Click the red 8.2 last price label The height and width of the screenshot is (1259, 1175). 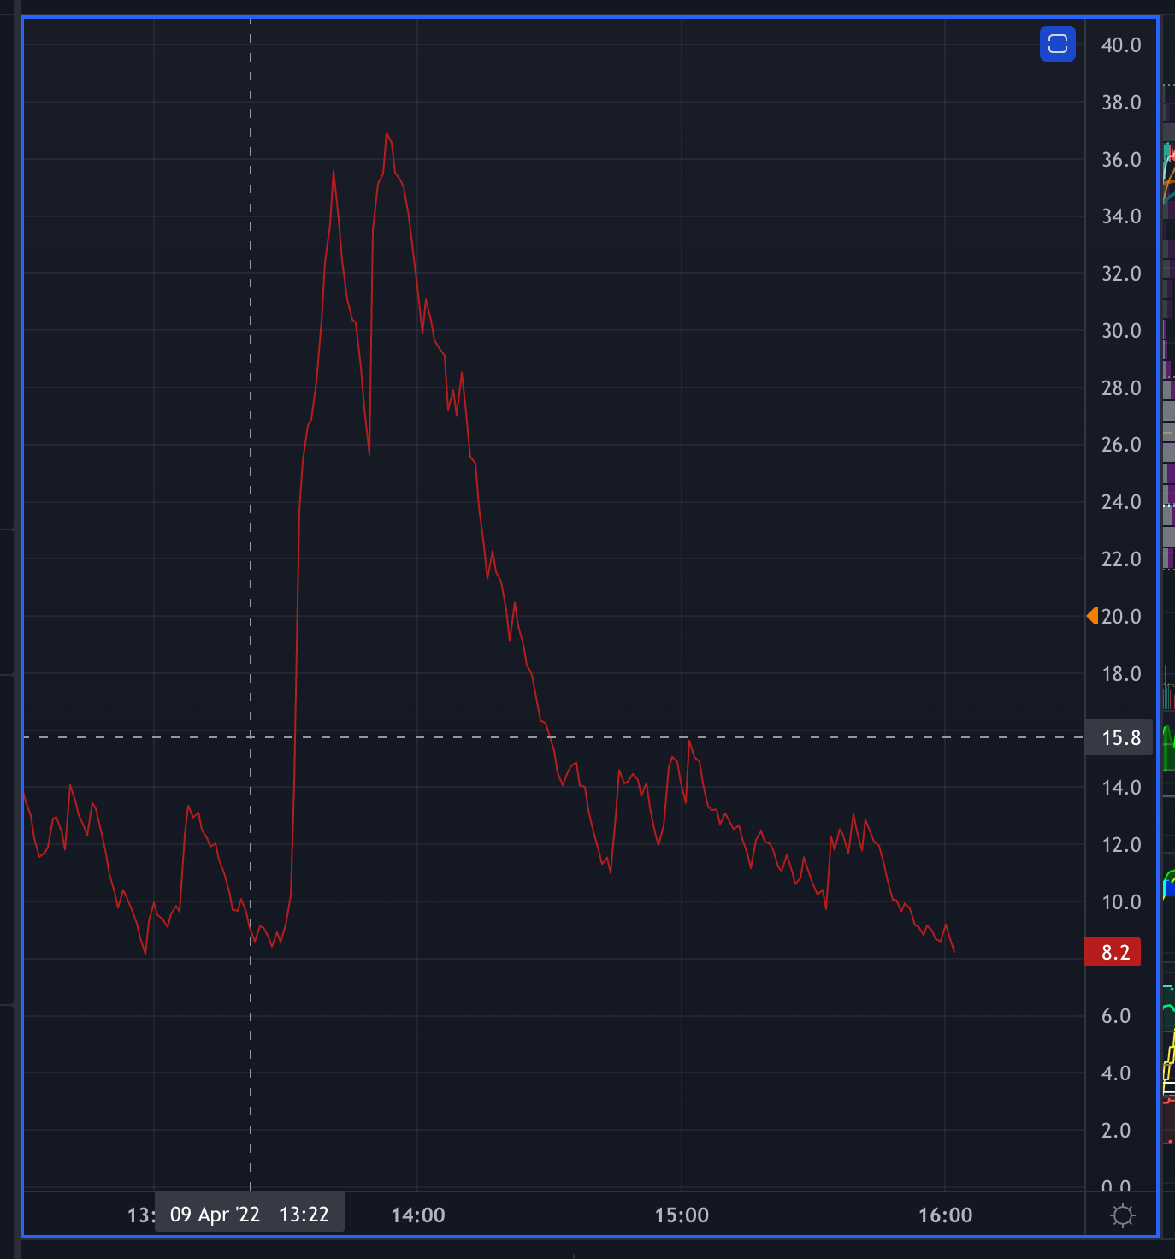click(x=1113, y=952)
